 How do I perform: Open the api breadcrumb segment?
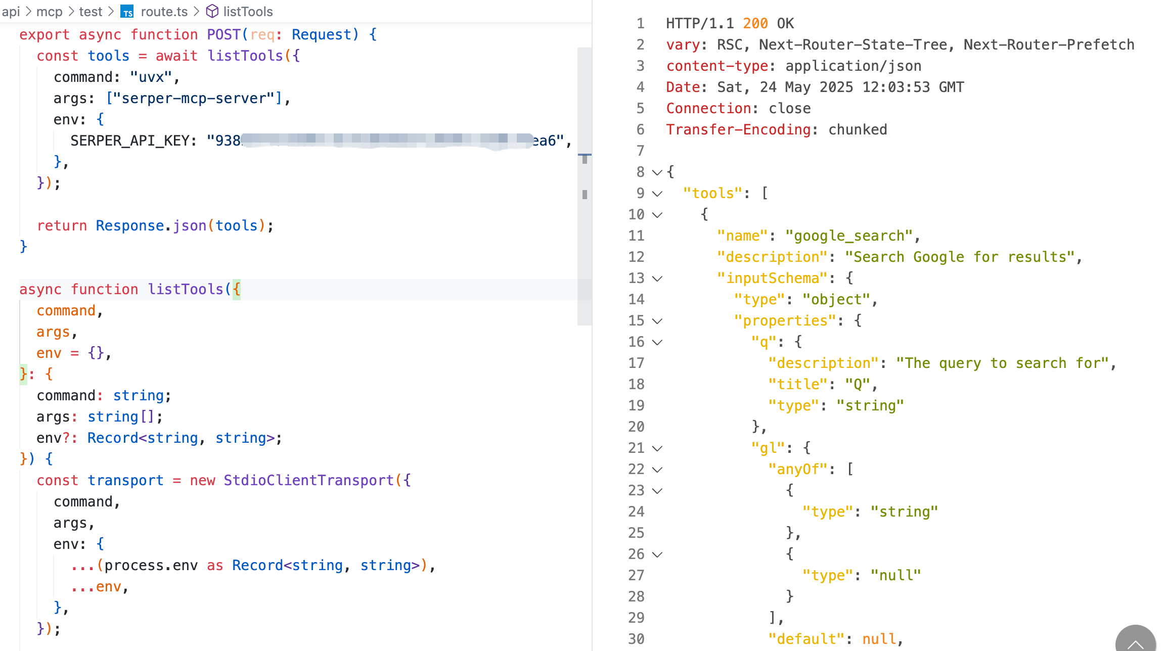(x=11, y=12)
